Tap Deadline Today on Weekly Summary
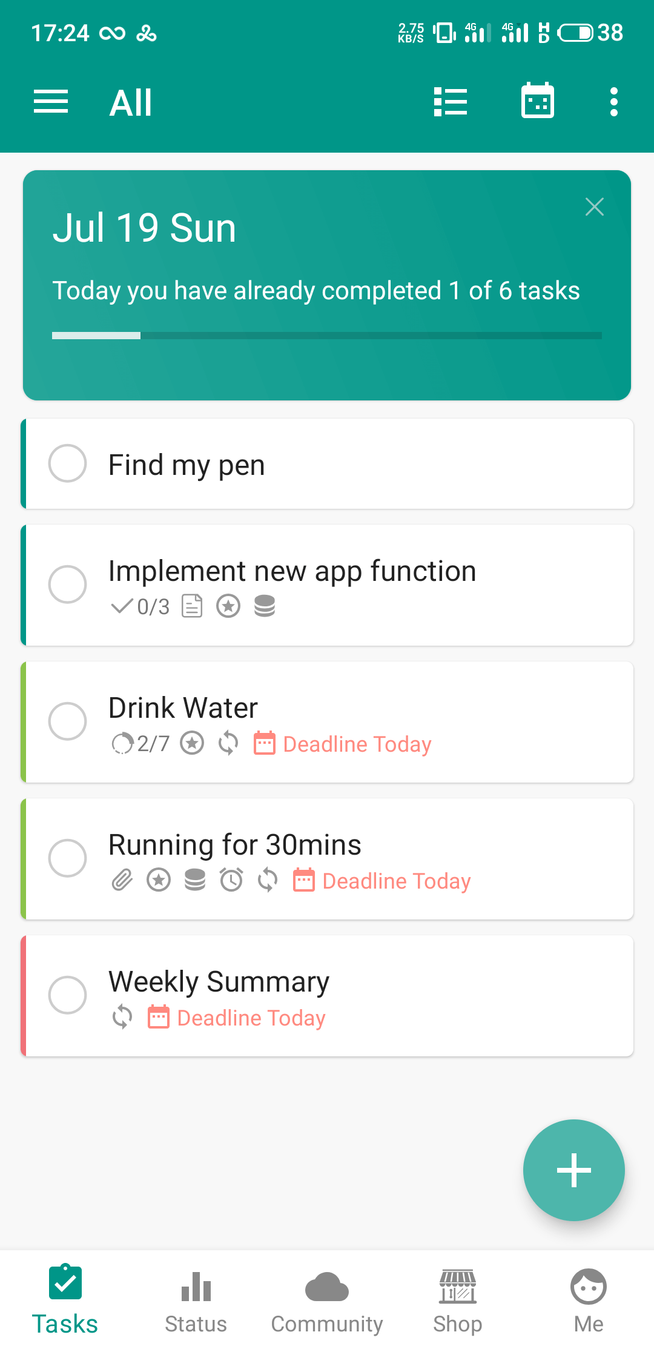 pyautogui.click(x=251, y=1018)
